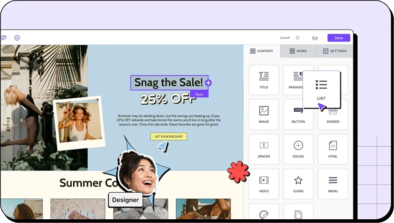Select the Video content block
The width and height of the screenshot is (394, 223).
pos(264,184)
